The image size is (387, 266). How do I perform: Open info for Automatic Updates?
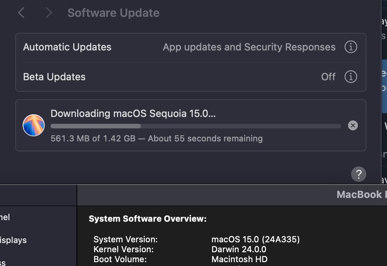pos(351,47)
